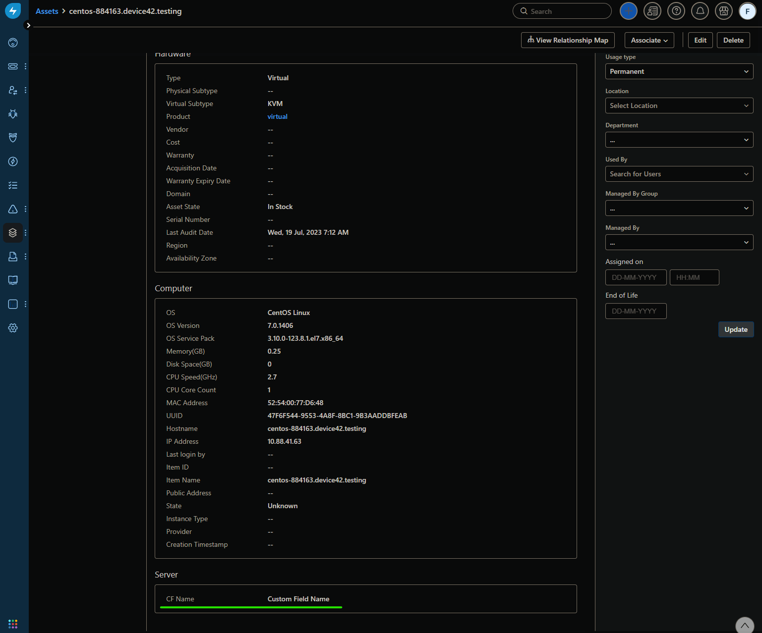The height and width of the screenshot is (633, 762).
Task: Click the Update button
Action: (x=736, y=329)
